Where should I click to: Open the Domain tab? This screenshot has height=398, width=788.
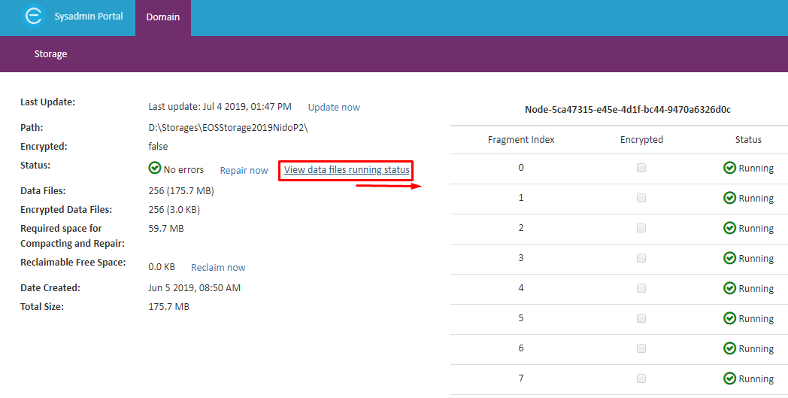coord(163,17)
